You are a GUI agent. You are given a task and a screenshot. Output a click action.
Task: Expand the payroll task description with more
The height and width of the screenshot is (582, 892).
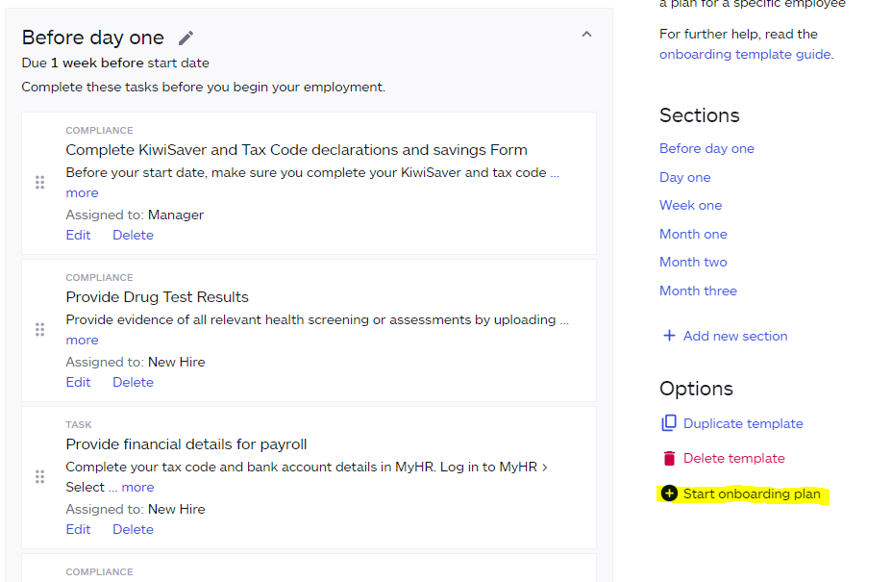coord(137,487)
